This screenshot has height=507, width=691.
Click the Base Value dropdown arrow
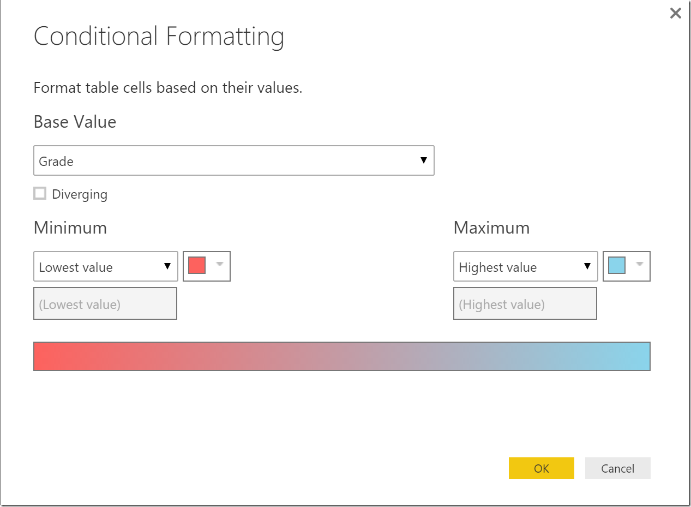point(423,160)
